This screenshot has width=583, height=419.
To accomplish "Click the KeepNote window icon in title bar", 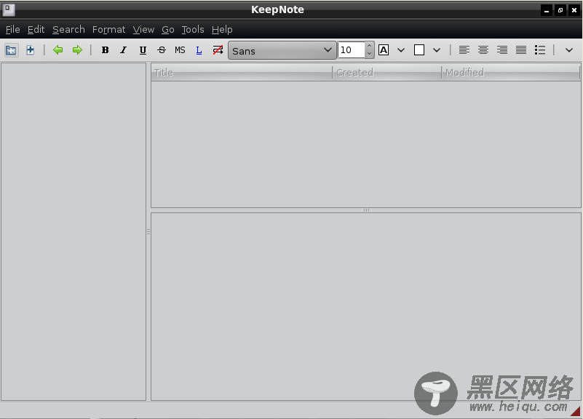I will click(8, 9).
